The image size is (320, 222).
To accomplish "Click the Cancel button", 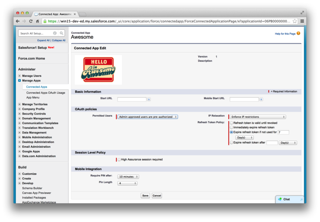I will point(157,196).
